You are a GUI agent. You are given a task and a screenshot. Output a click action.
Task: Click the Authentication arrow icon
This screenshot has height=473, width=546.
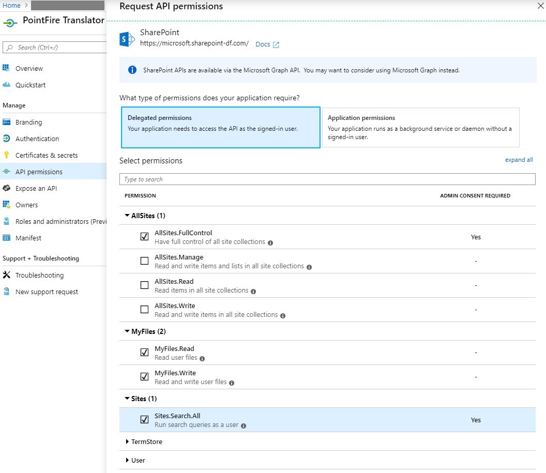click(6, 138)
